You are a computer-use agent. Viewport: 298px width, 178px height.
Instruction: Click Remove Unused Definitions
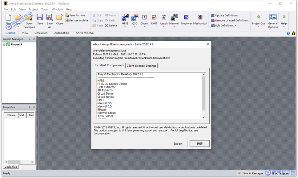click(230, 20)
